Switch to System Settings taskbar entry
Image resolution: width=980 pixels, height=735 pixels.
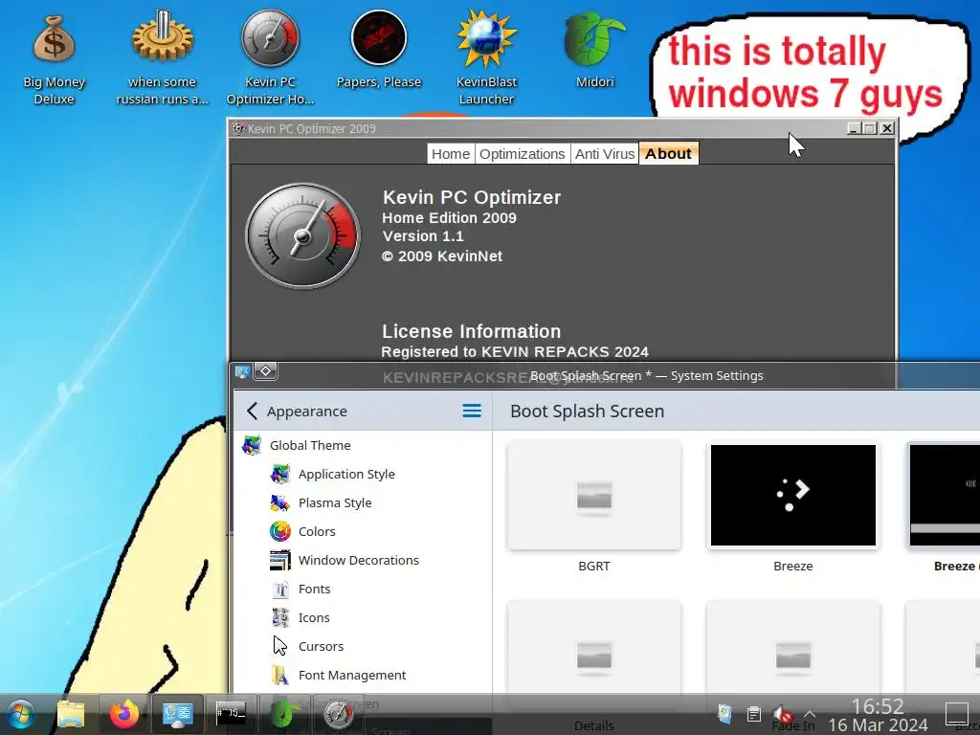click(177, 714)
